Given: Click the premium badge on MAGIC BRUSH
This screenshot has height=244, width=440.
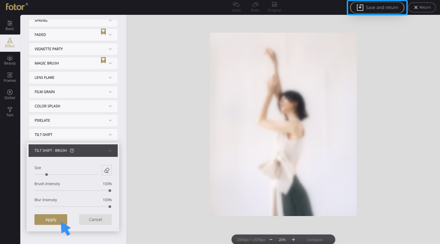Looking at the screenshot, I should 103,60.
